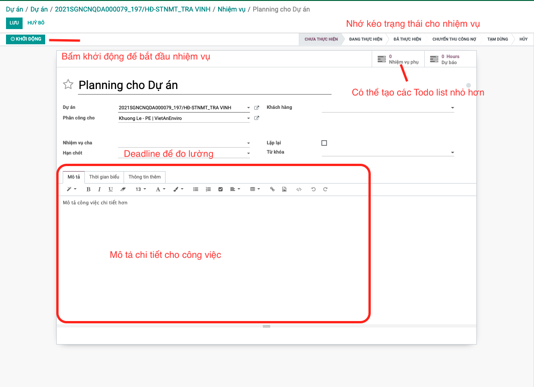Expand the Phân công cho assignee dropdown
Screen dimensions: 534x387
[248, 118]
